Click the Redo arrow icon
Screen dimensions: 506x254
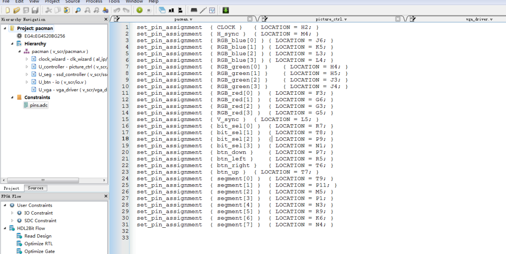(126, 10)
